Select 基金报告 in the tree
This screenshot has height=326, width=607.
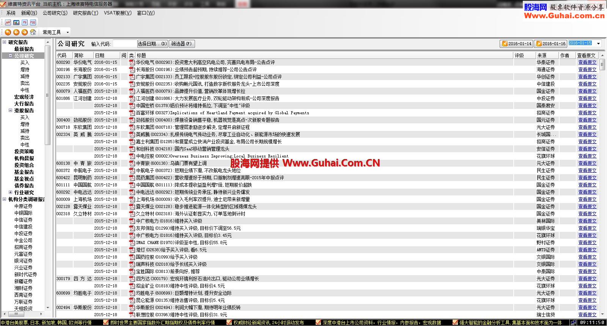click(24, 172)
